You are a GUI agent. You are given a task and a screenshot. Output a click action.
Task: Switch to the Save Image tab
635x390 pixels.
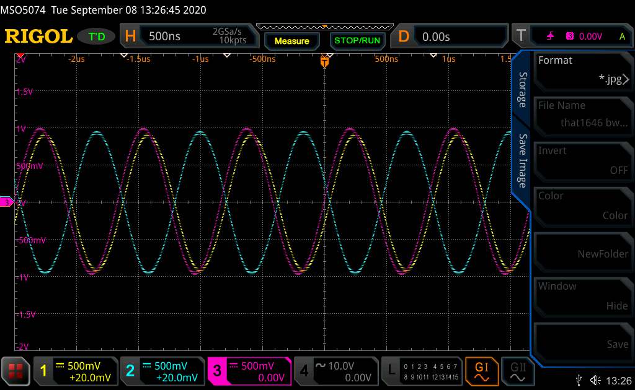[523, 160]
